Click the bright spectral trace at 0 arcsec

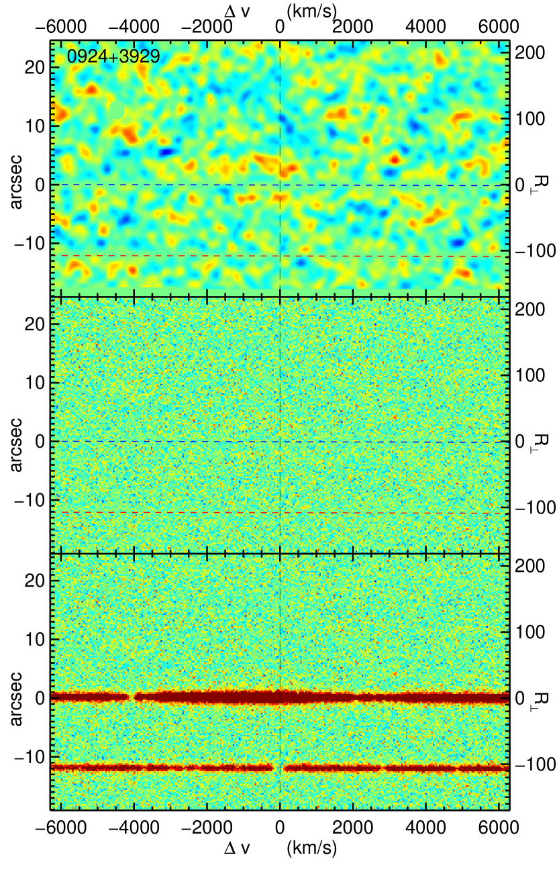pyautogui.click(x=280, y=697)
